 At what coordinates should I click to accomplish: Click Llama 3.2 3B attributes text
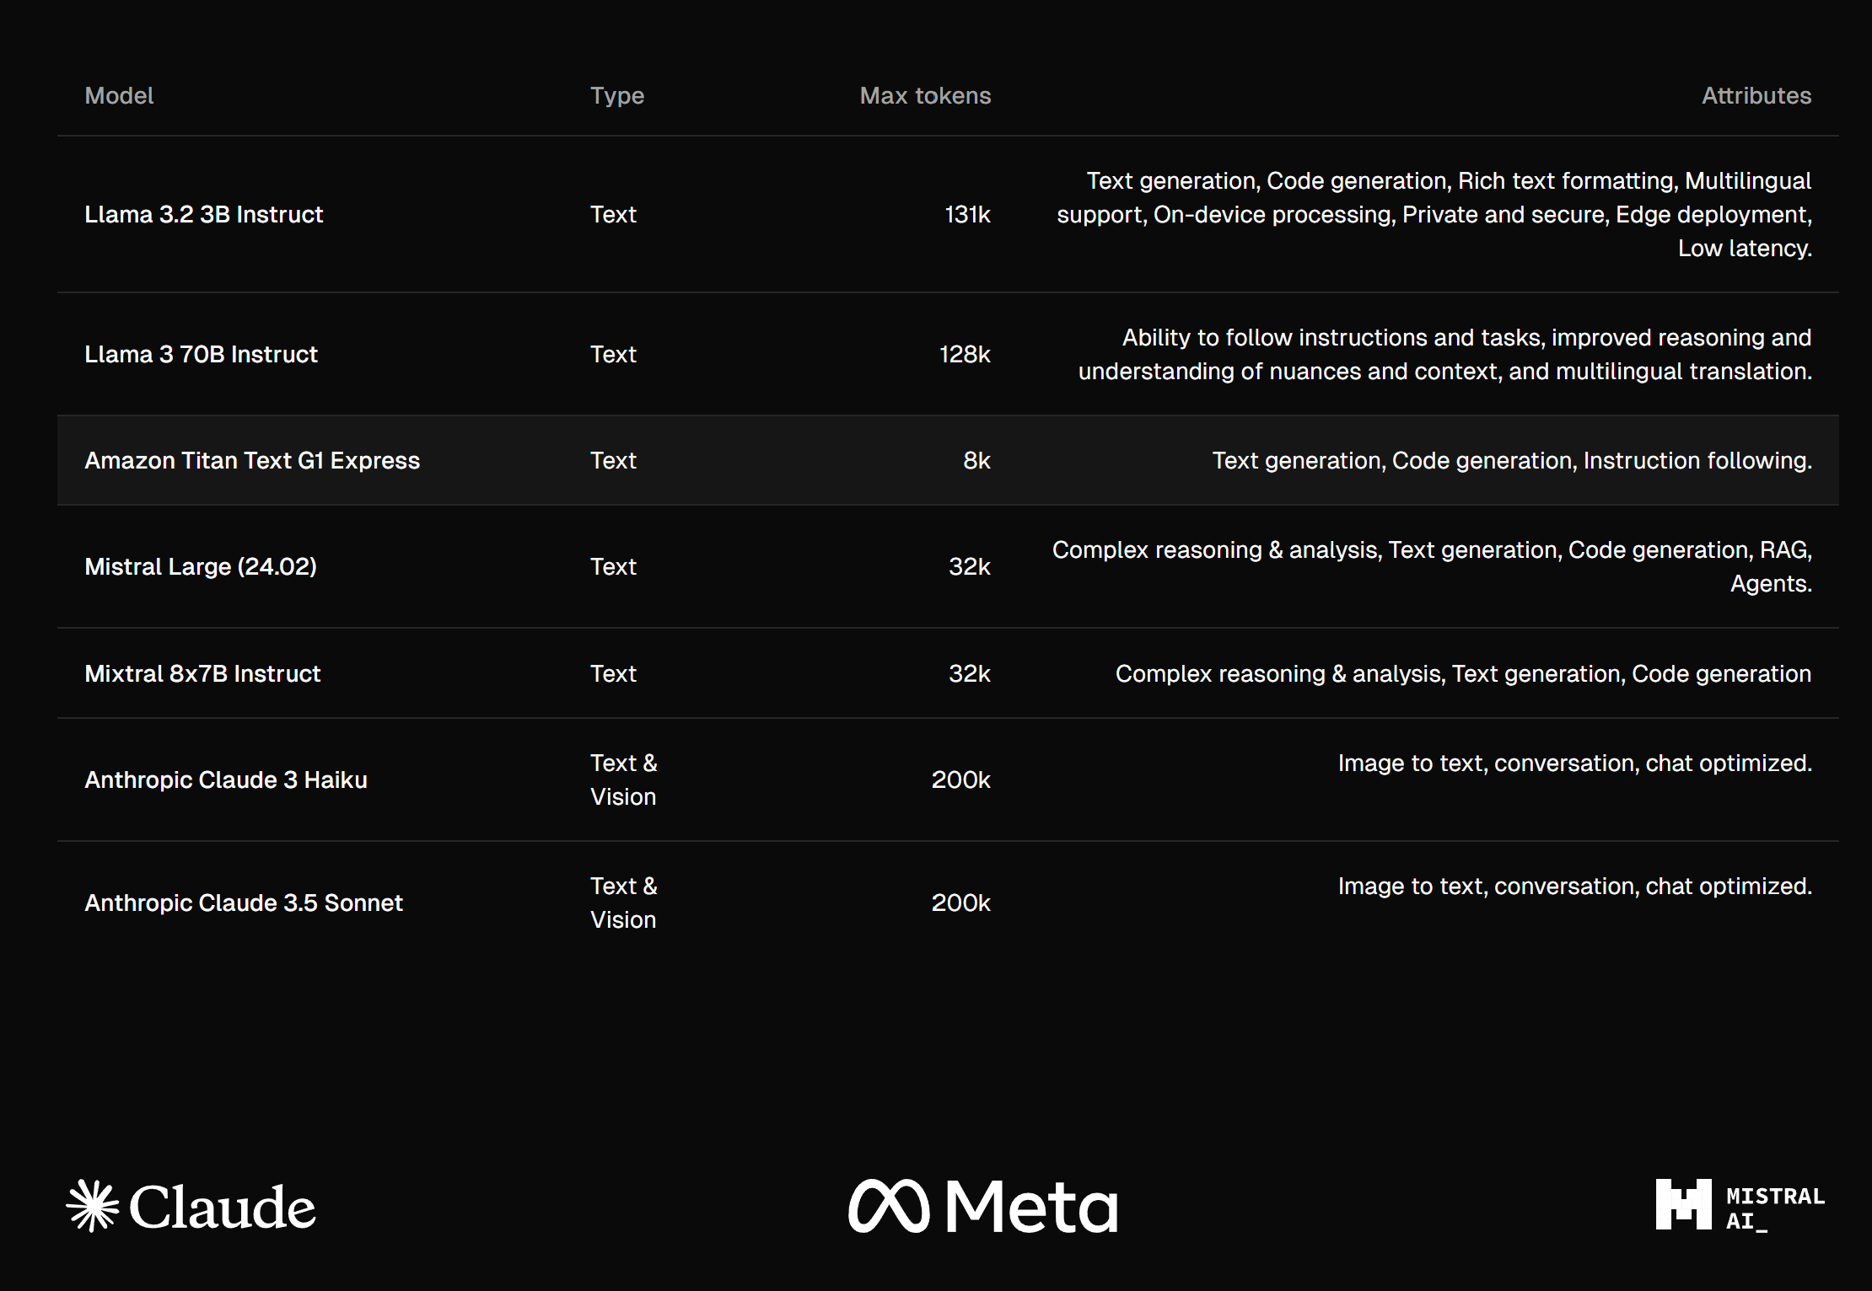point(1434,214)
